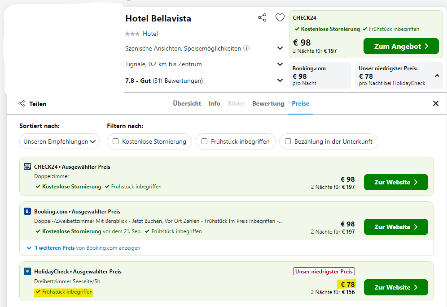447x307 pixels.
Task: Add hotel to favorites with heart icon
Action: point(280,17)
